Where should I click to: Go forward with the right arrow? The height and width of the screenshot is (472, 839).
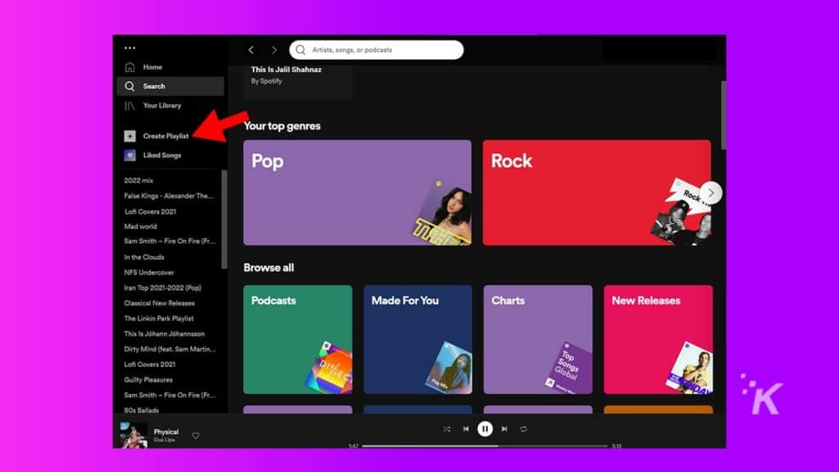click(x=274, y=50)
